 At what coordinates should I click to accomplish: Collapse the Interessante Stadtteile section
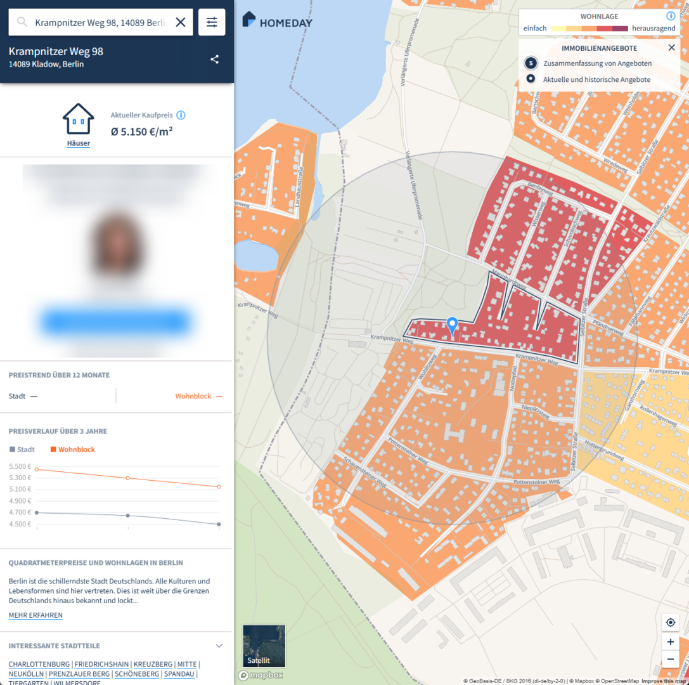219,646
